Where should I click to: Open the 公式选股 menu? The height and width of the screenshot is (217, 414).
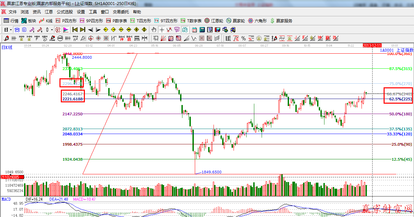coord(64,12)
